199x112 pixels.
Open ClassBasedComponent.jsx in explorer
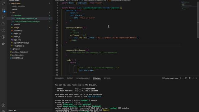(25, 18)
